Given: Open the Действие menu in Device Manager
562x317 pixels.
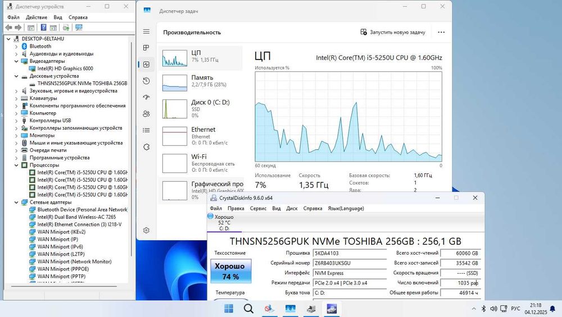Looking at the screenshot, I should coord(36,17).
